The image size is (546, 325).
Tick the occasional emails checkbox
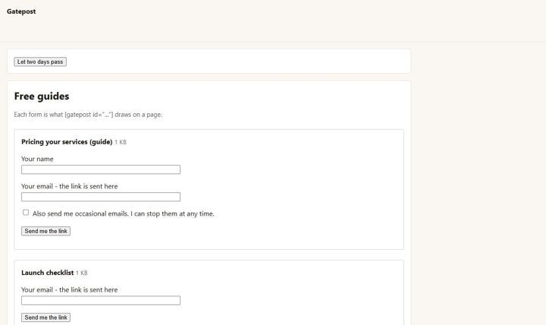26,213
